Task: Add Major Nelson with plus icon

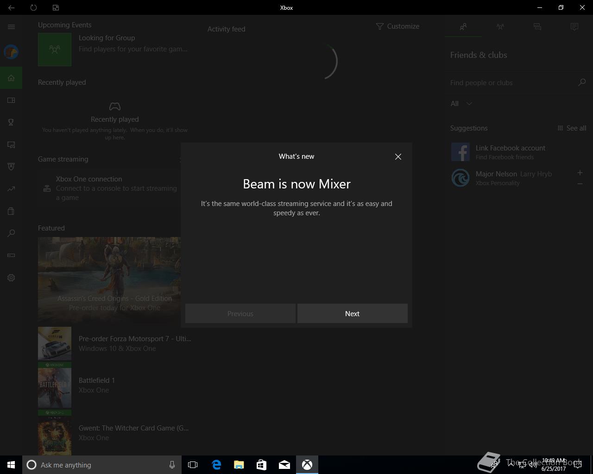Action: coord(580,173)
